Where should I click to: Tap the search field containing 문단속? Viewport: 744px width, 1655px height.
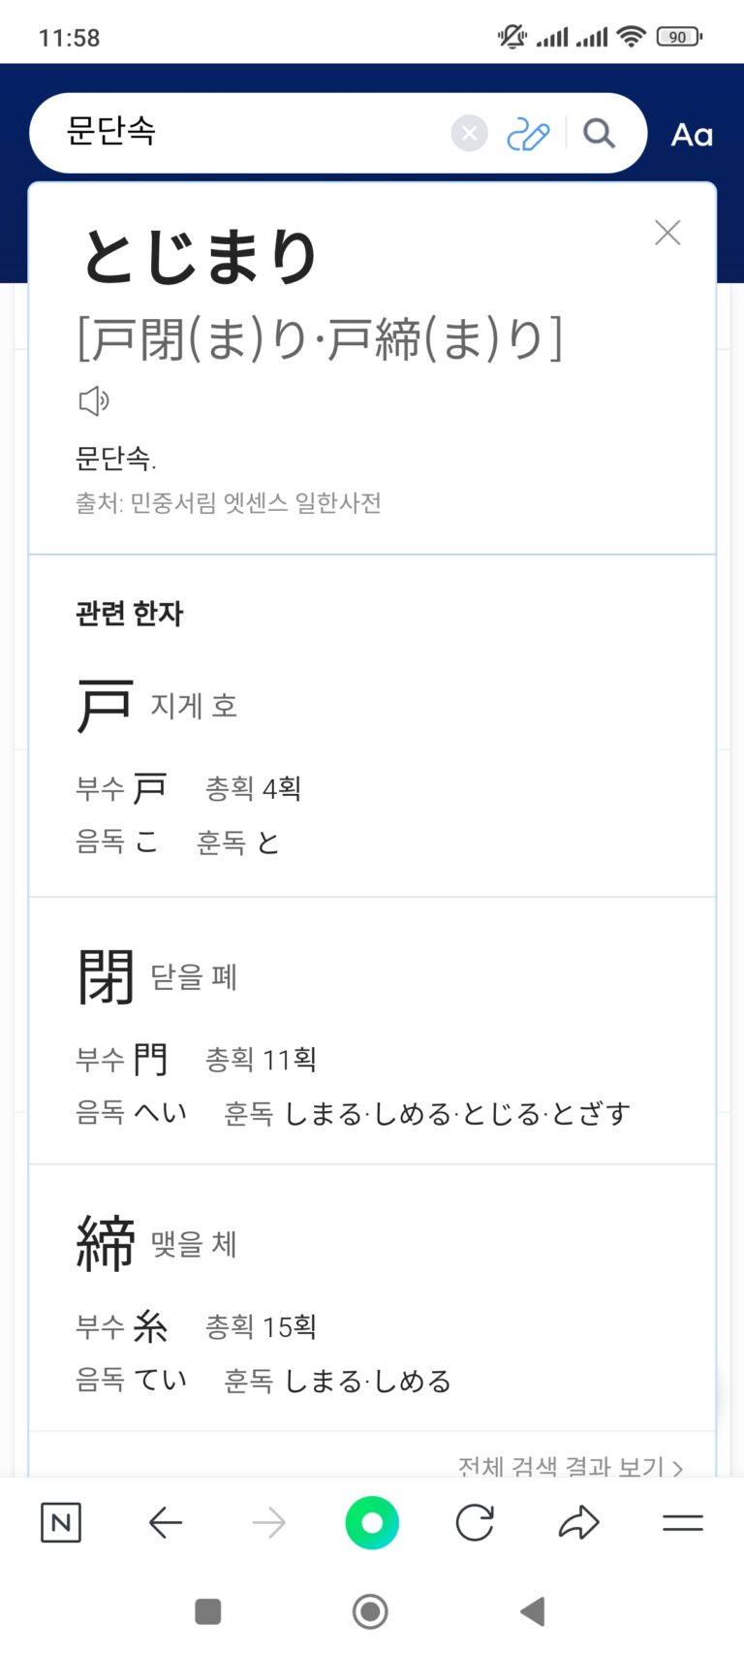click(x=252, y=133)
